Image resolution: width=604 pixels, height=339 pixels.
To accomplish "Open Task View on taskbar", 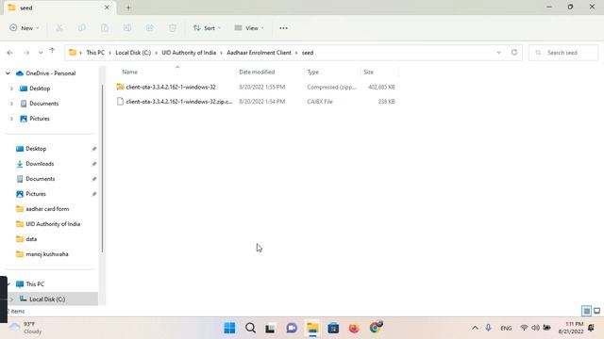I will click(271, 328).
